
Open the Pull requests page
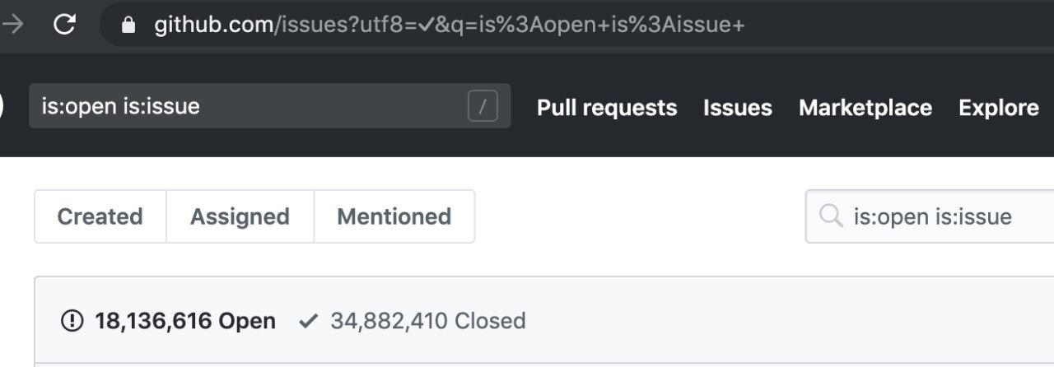click(x=607, y=108)
